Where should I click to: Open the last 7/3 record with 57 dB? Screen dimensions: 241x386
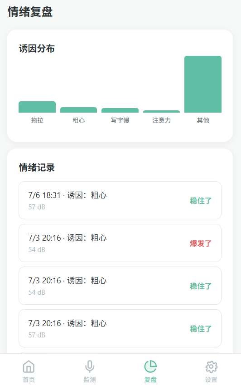[x=120, y=328]
